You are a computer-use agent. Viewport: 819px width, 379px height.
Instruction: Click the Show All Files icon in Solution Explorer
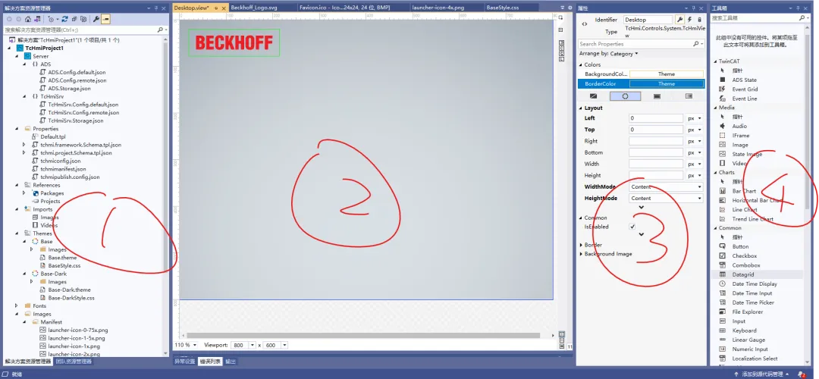click(x=83, y=19)
